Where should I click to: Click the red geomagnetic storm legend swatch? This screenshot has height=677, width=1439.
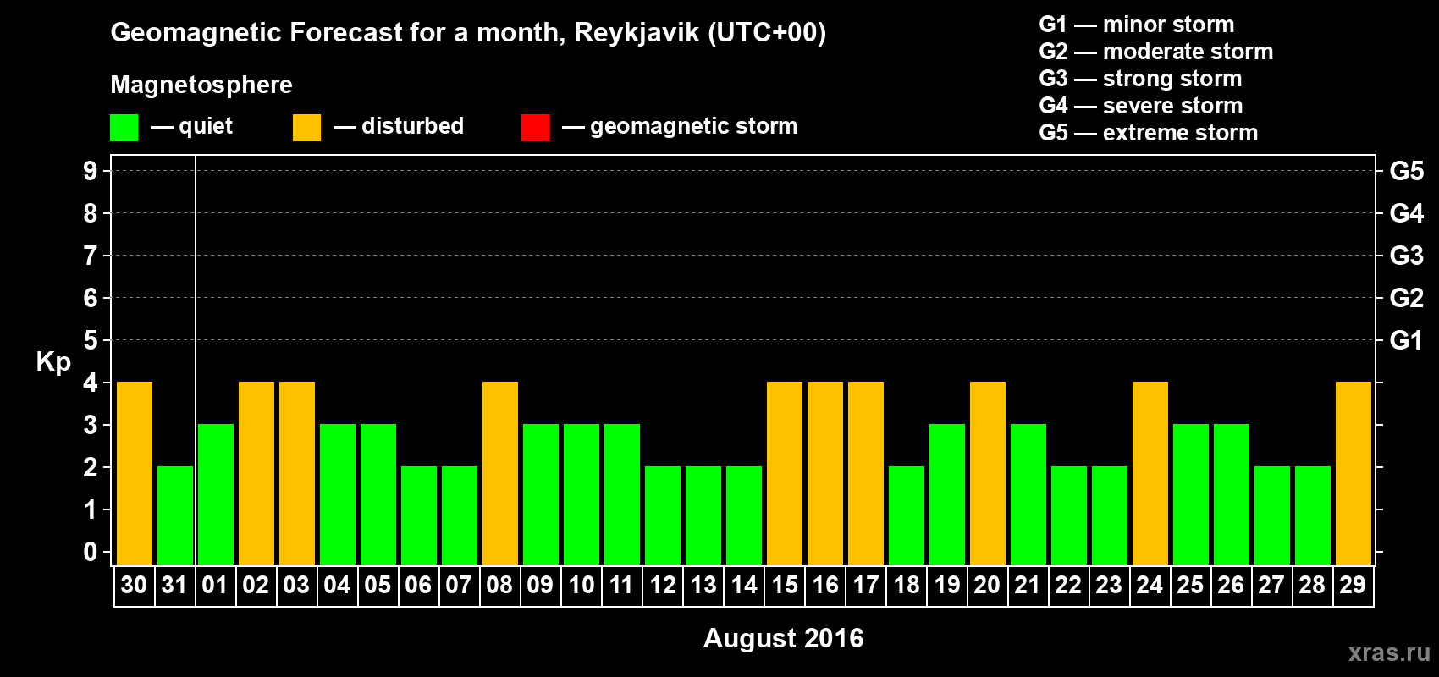[535, 128]
